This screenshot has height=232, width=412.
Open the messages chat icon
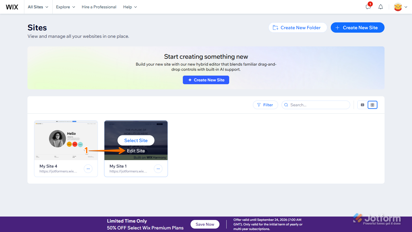click(x=368, y=7)
